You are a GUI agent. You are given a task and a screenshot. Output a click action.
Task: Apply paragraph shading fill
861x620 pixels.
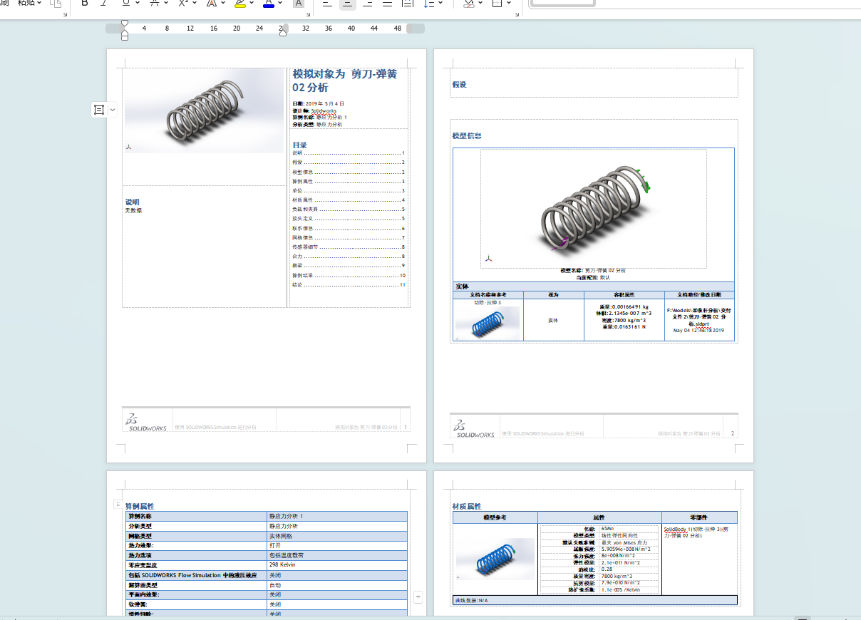coord(469,4)
